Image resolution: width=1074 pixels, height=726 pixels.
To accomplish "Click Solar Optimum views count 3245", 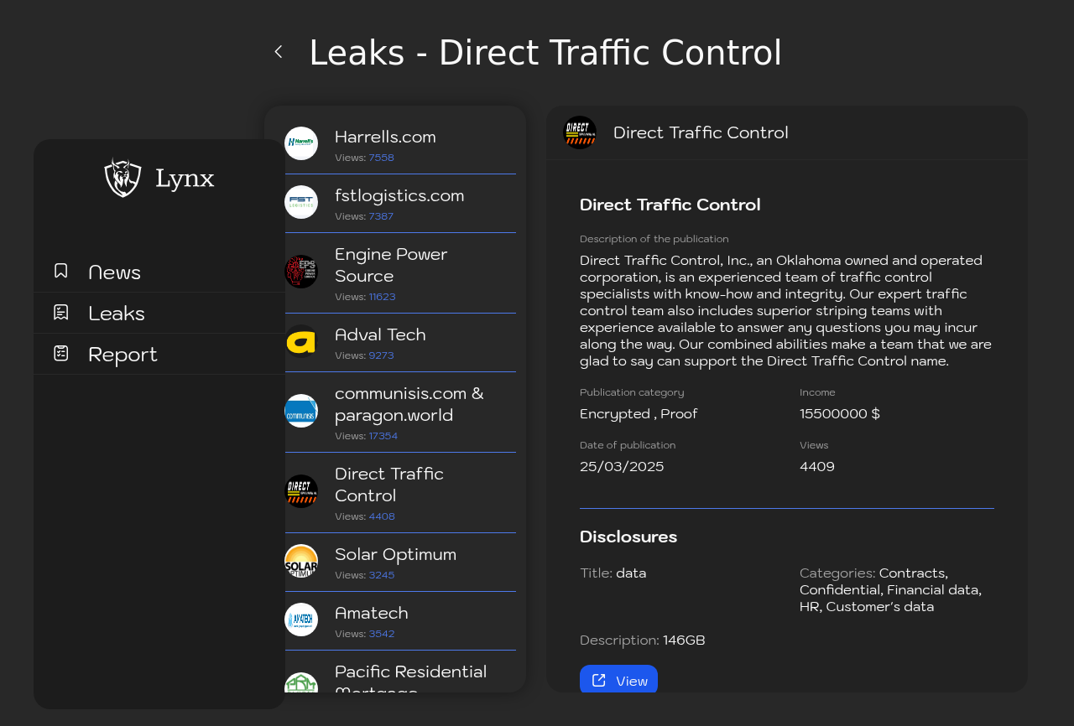I will coord(382,575).
